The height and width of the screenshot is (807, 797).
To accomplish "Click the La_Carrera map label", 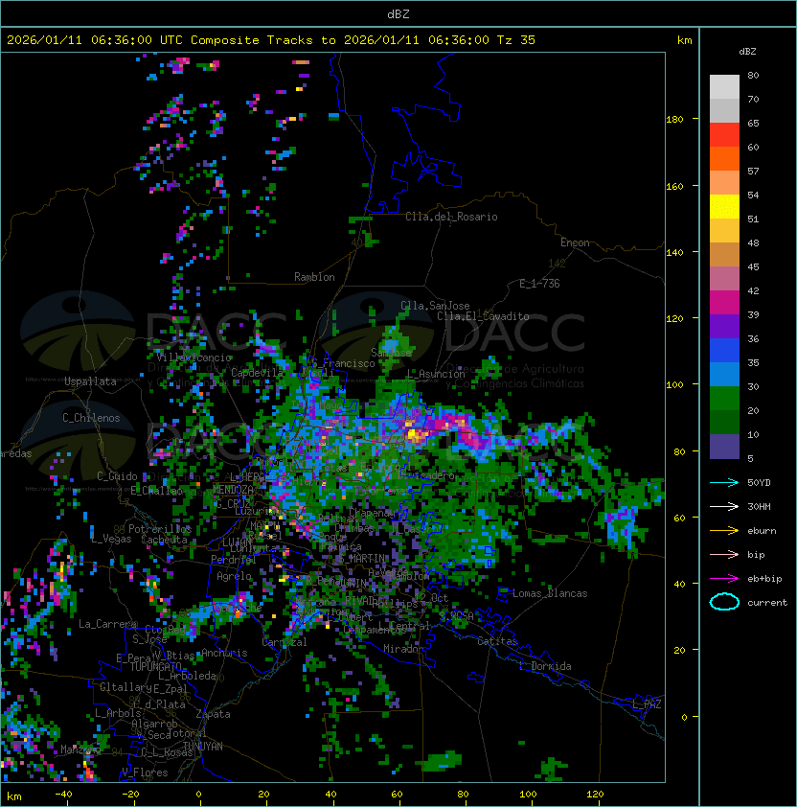I will pyautogui.click(x=108, y=624).
